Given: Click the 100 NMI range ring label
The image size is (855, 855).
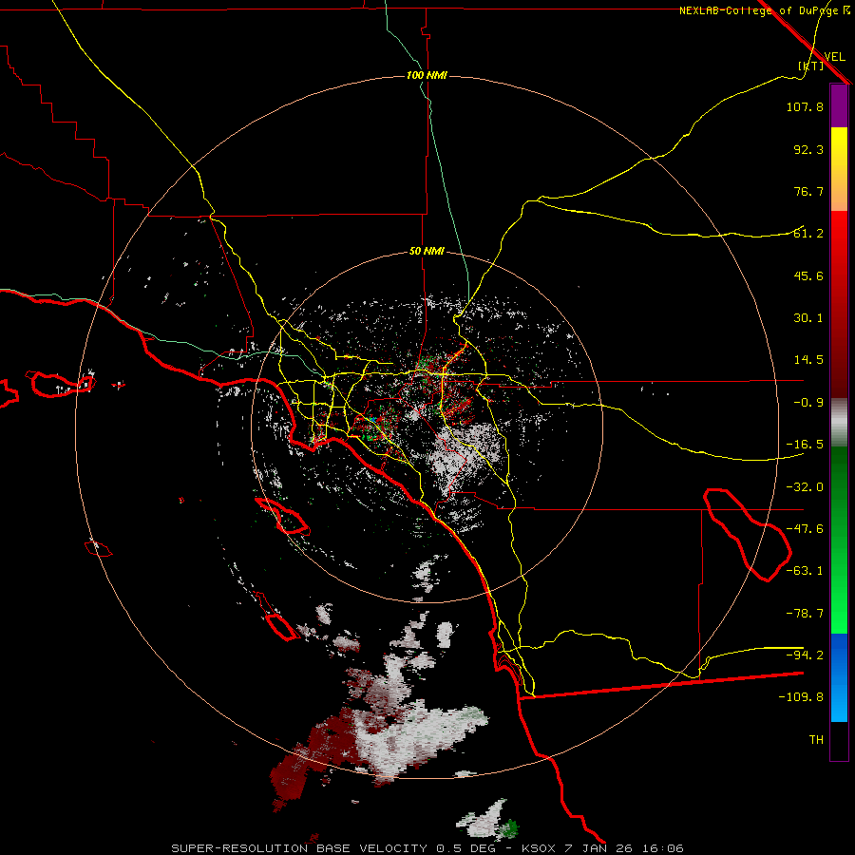Looking at the screenshot, I should click(427, 75).
